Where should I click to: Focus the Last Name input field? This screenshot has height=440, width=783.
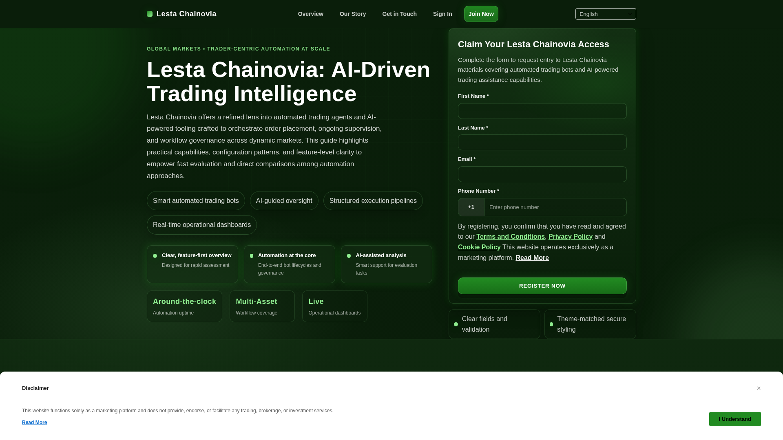(542, 143)
